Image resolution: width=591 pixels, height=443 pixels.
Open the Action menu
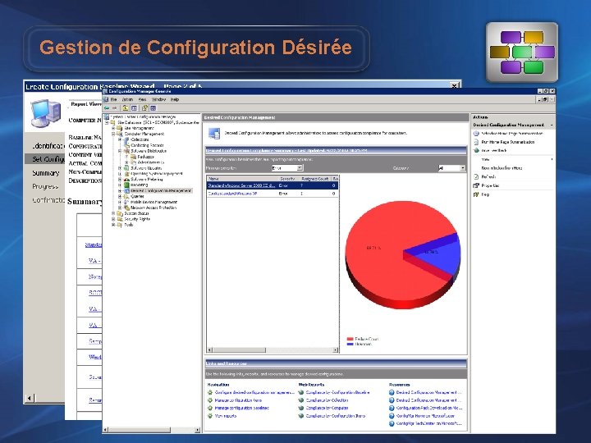pos(127,99)
